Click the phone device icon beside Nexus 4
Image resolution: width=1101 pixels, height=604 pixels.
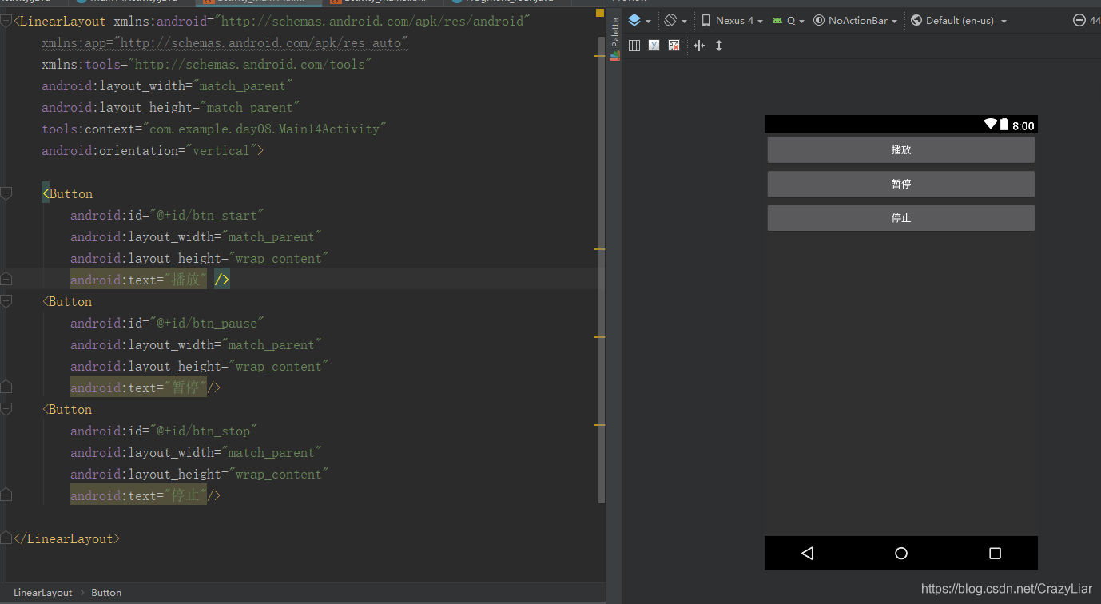[706, 20]
